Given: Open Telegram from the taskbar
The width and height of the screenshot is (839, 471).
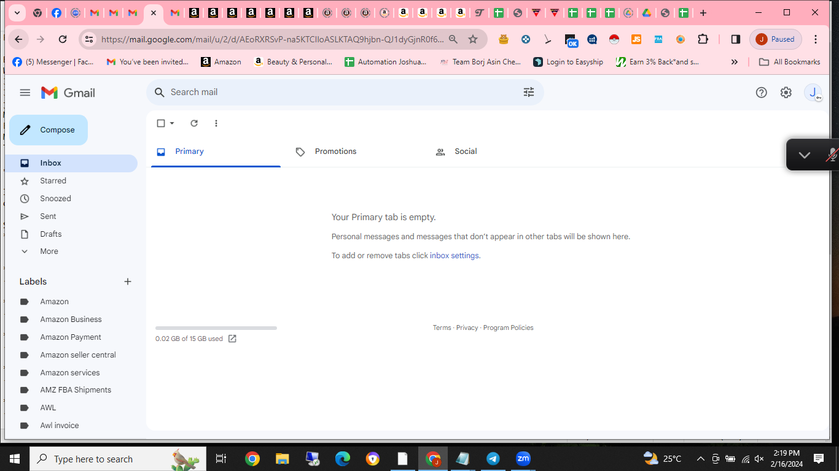Looking at the screenshot, I should (x=493, y=459).
